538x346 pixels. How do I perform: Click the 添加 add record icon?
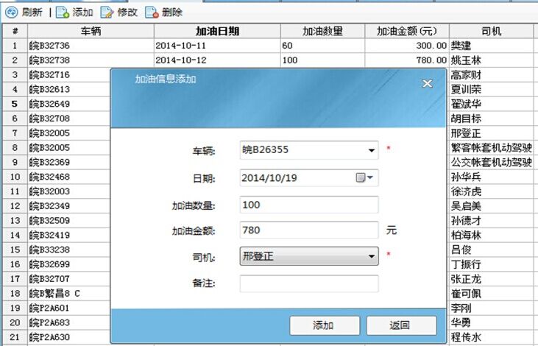[x=63, y=12]
